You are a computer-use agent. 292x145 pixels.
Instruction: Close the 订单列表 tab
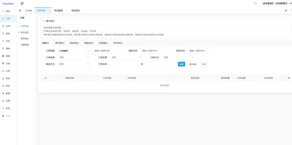pos(49,11)
